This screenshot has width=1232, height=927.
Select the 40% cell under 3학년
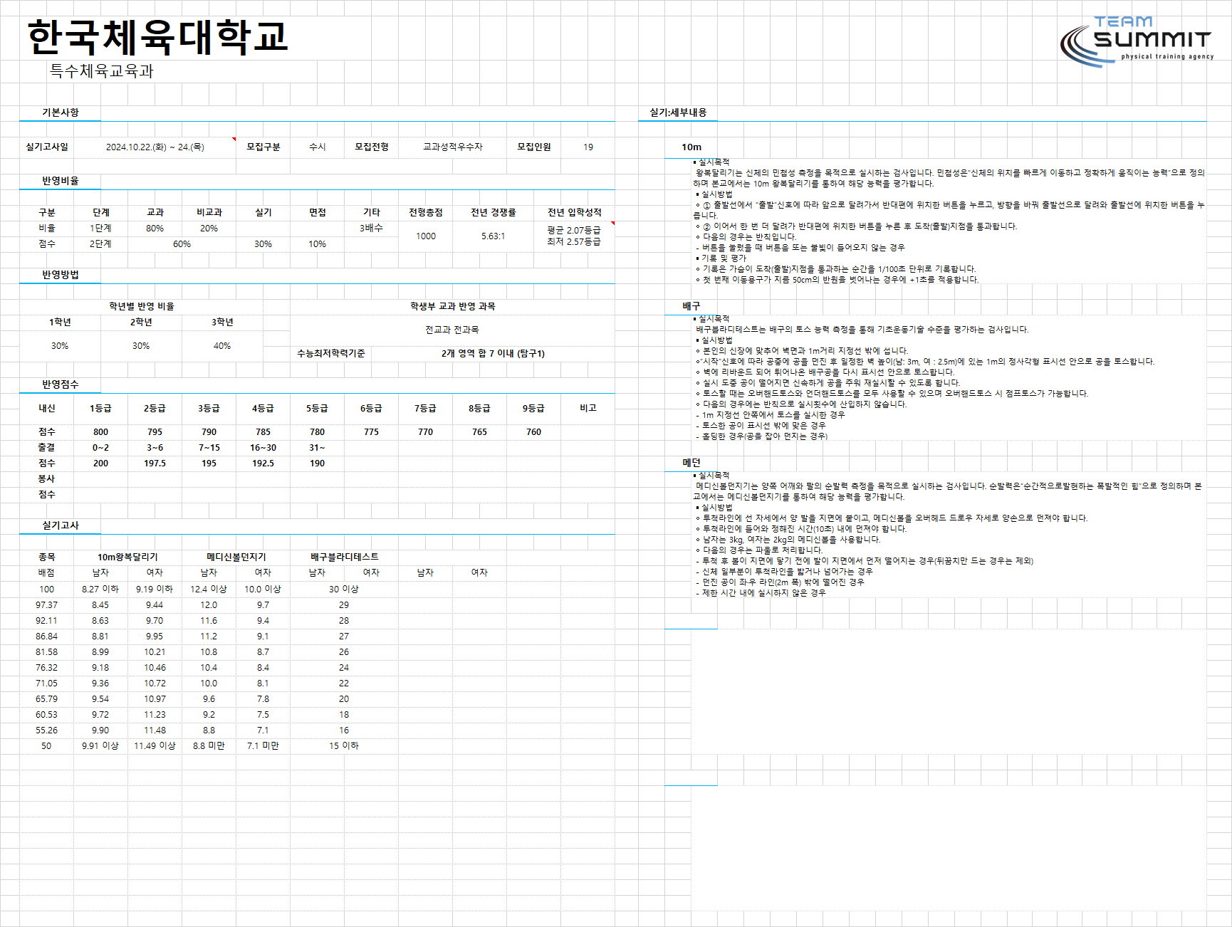tap(222, 346)
